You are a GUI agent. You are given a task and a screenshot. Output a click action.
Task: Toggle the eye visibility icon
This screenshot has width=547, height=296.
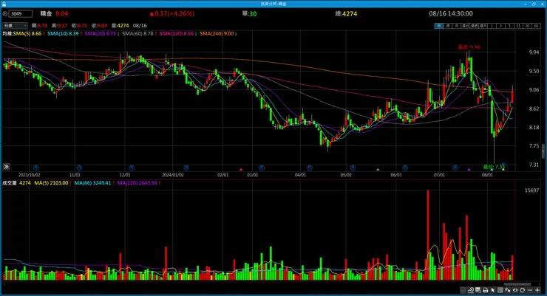click(515, 290)
